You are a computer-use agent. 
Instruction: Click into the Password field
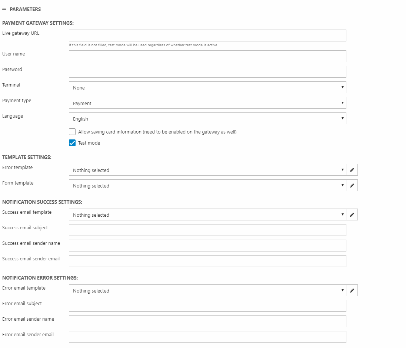pos(207,72)
